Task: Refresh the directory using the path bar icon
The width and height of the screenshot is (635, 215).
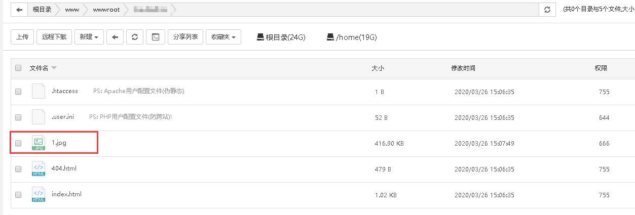Action: click(547, 10)
